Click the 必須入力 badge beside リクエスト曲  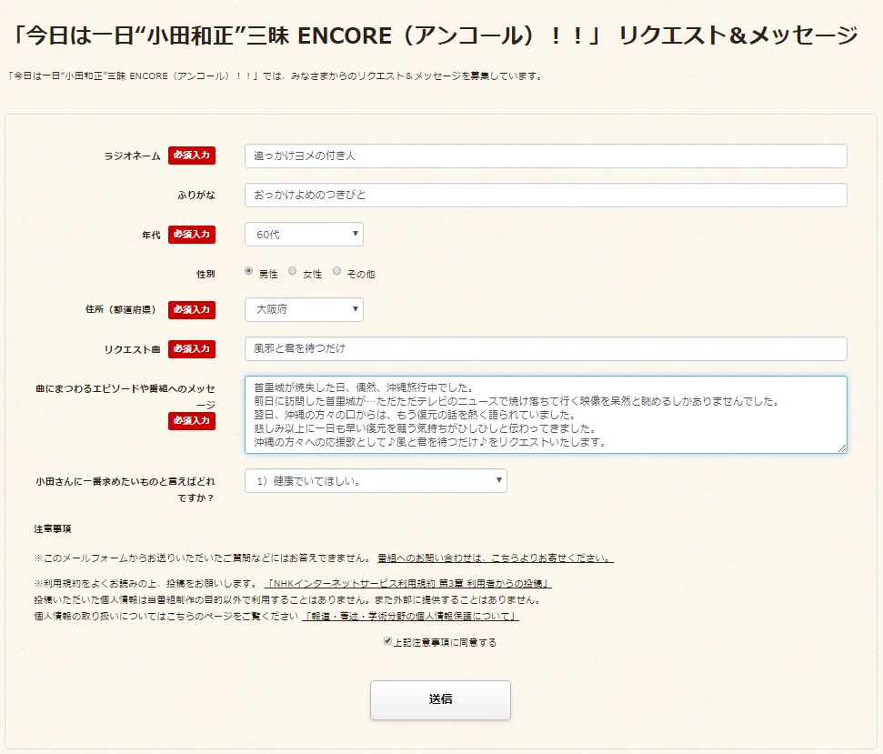tap(192, 349)
